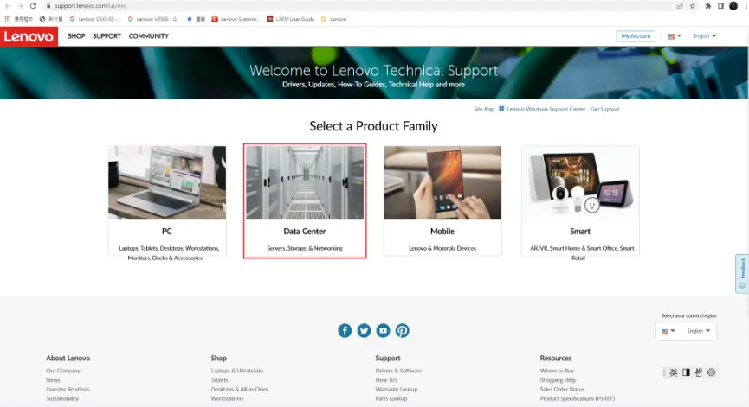Open the apps grid bookmark icon
Screen dimensions: 749x407
pyautogui.click(x=7, y=19)
